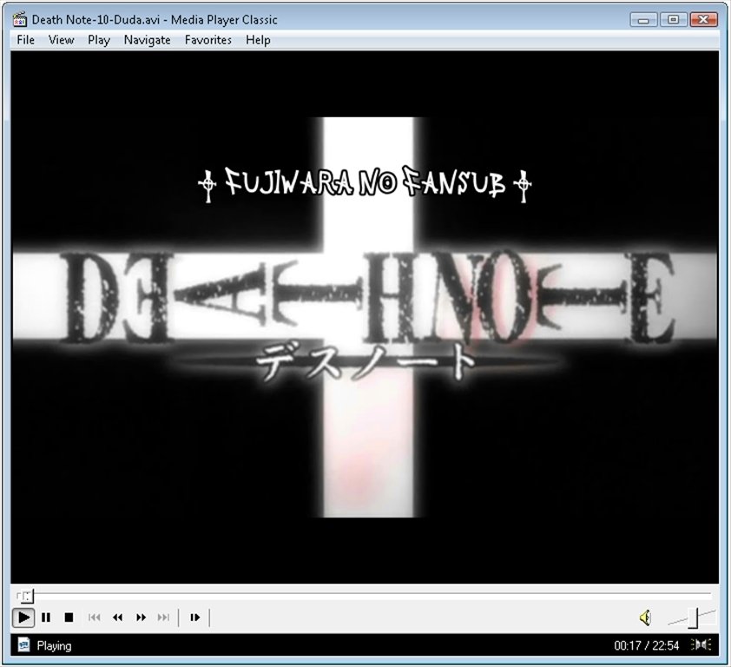
Task: Open the Navigate menu
Action: click(x=147, y=40)
